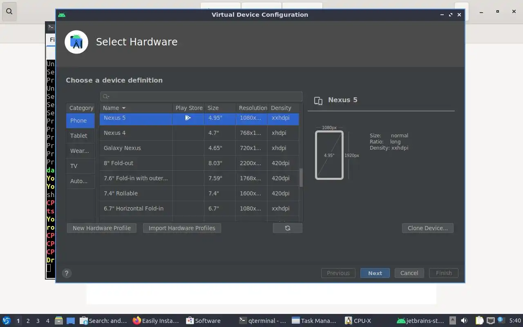Click the 420dpi density cell for 7.4" Rollable
Viewport: 523px width, 327px height.
pos(283,193)
